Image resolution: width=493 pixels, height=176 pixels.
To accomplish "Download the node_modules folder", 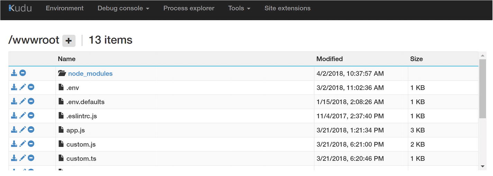I will click(x=14, y=73).
